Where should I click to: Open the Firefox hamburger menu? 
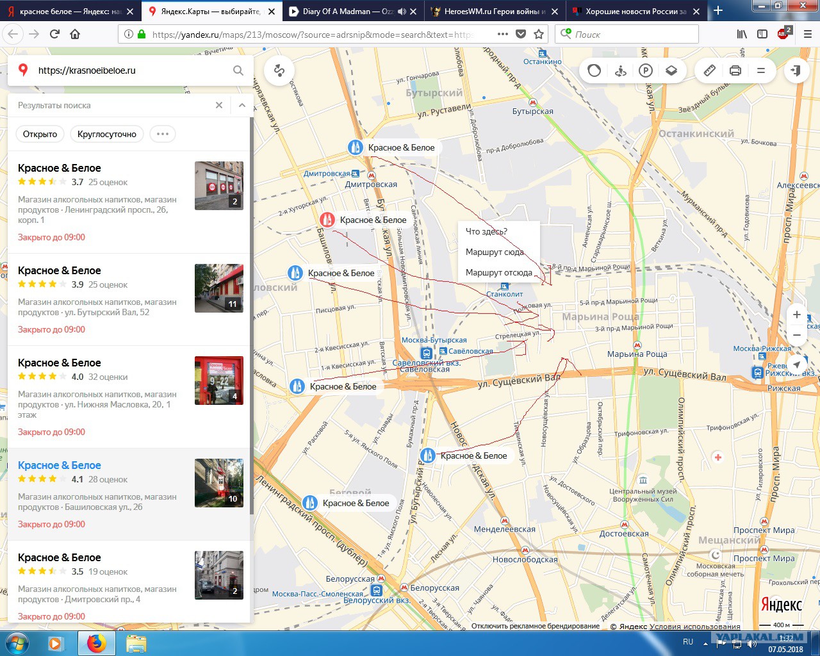[808, 34]
